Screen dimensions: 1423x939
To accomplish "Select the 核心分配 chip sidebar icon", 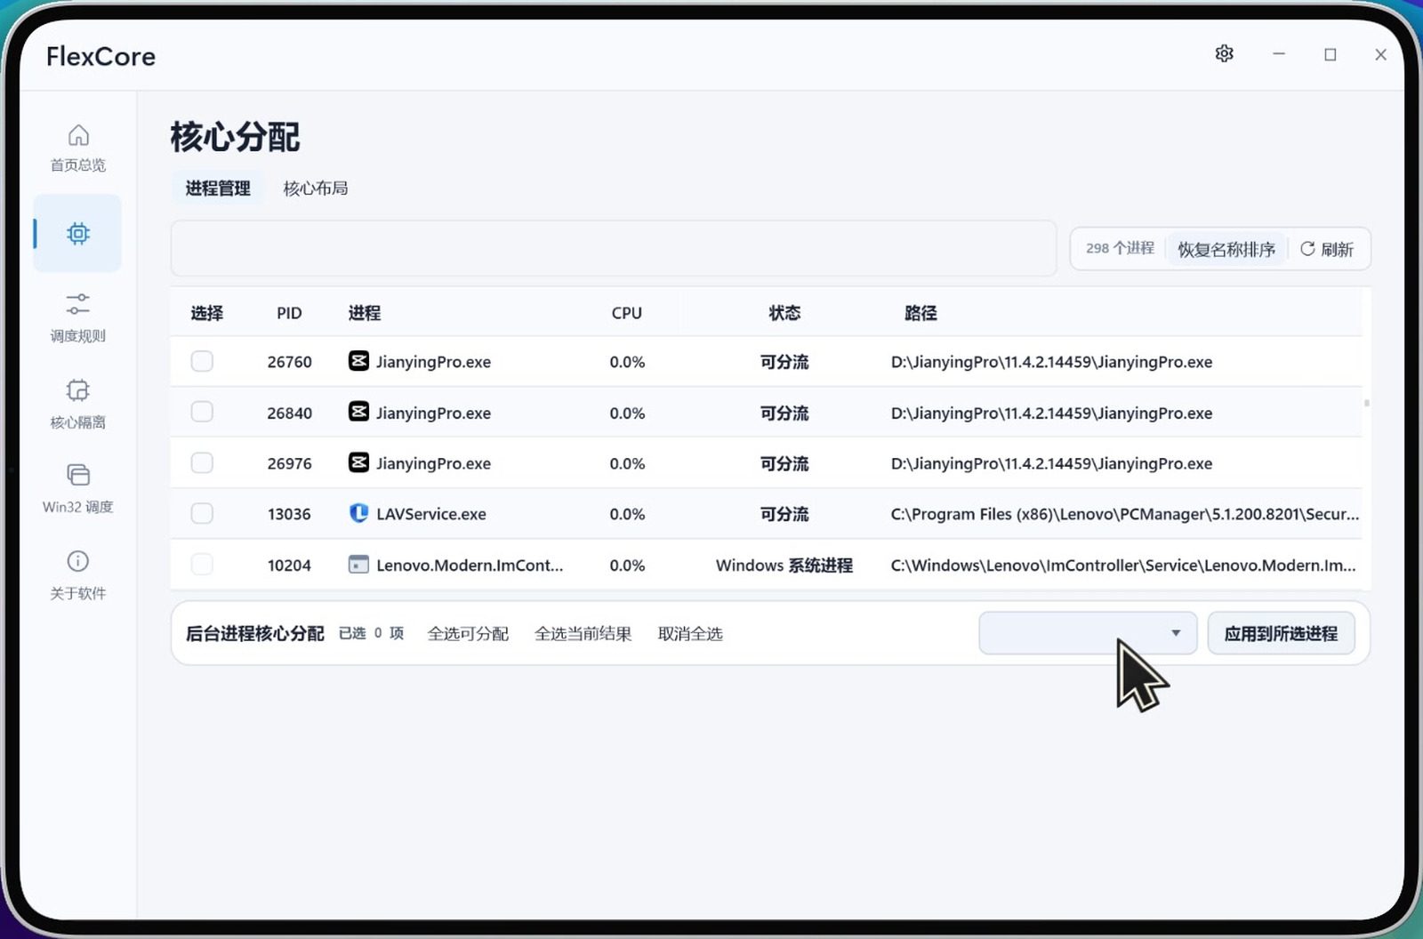I will [78, 233].
